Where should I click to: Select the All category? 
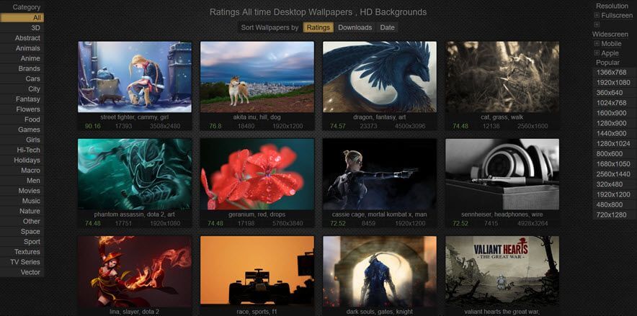[x=22, y=18]
